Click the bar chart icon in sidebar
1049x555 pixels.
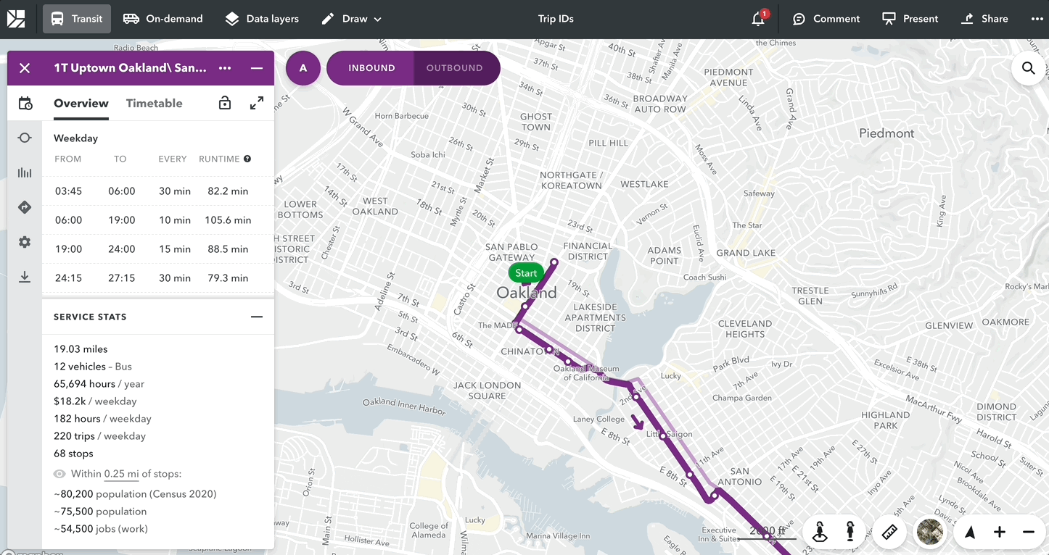tap(25, 172)
